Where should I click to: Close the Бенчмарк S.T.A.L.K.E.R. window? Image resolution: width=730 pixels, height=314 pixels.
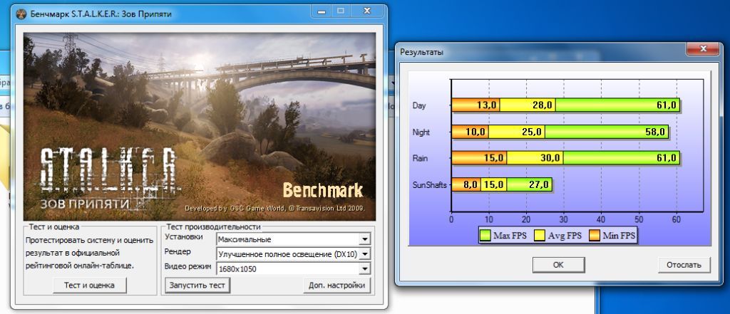(367, 11)
